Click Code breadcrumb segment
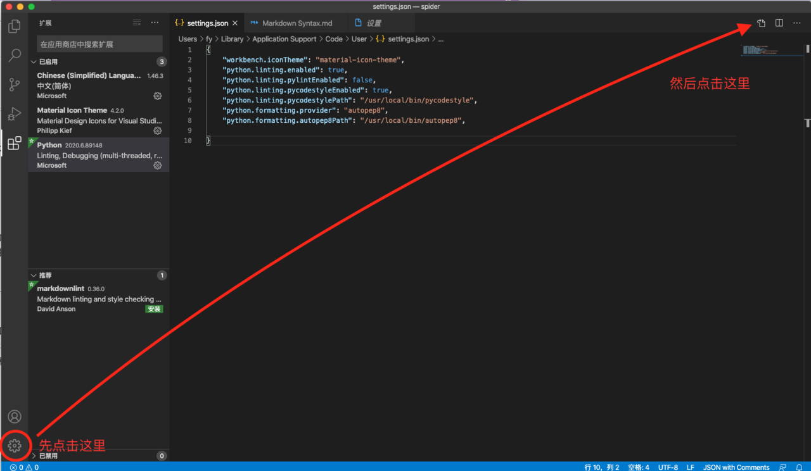This screenshot has width=811, height=471. 334,39
